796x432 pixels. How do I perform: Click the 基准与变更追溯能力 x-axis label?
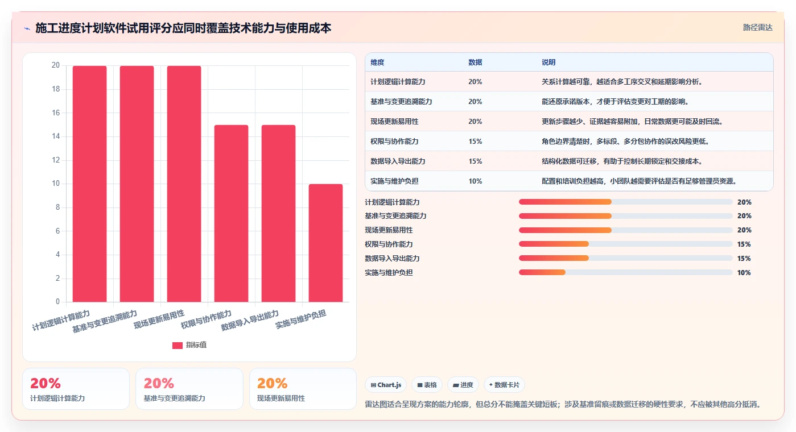pos(105,321)
